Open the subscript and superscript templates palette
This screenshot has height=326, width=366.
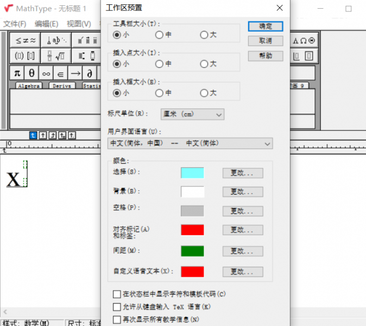tap(87, 56)
